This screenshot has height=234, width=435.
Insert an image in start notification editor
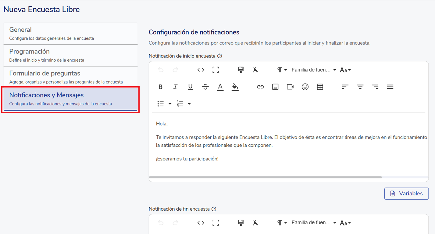click(275, 87)
